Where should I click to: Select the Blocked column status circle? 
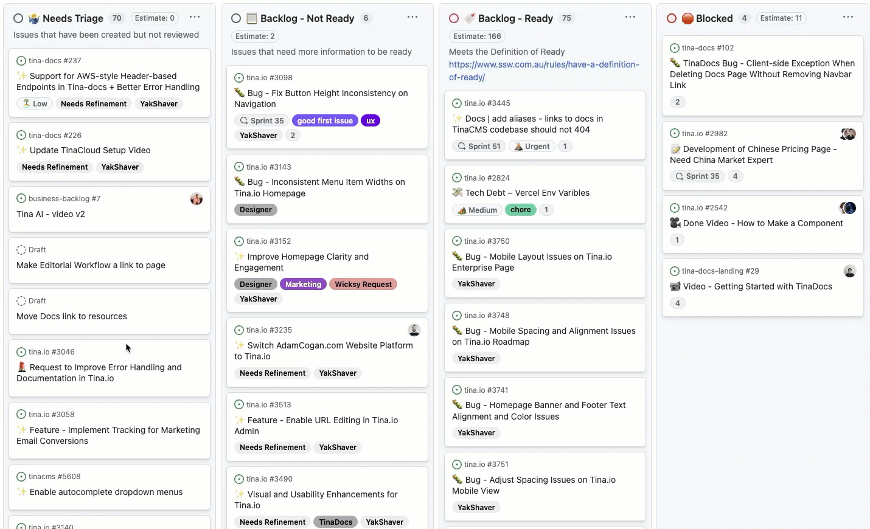tap(672, 19)
